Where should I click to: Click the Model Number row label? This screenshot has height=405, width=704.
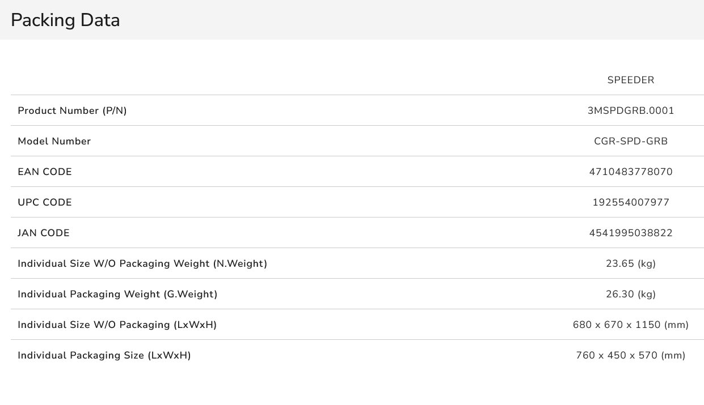(54, 141)
